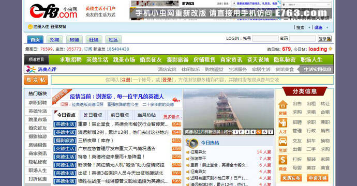Click the 2040 view count badge

(x=176, y=124)
